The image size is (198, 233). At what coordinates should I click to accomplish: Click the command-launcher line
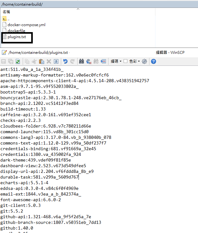tap(44, 132)
